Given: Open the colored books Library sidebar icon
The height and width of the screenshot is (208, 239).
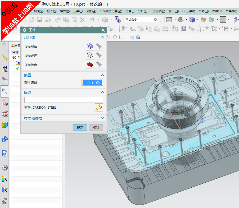Looking at the screenshot, I should [x=4, y=125].
